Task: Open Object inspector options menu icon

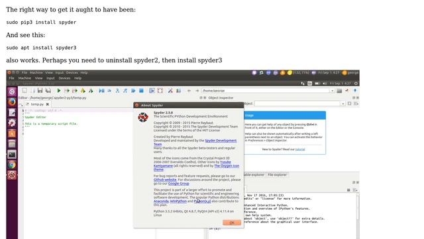Action: click(356, 104)
